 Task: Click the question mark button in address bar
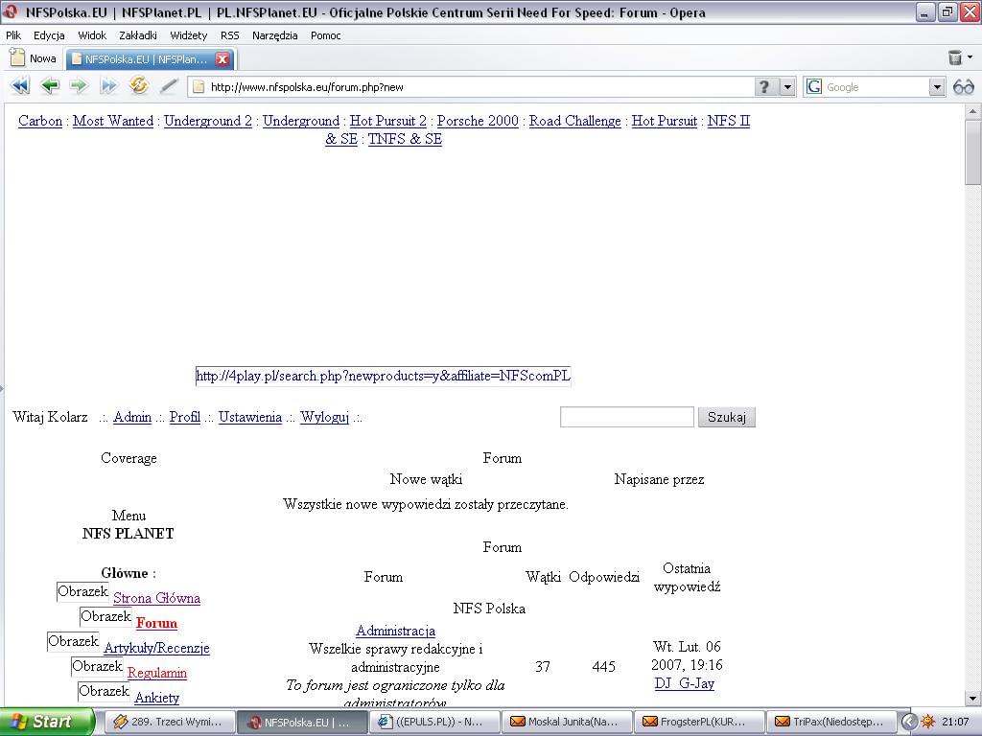coord(764,86)
